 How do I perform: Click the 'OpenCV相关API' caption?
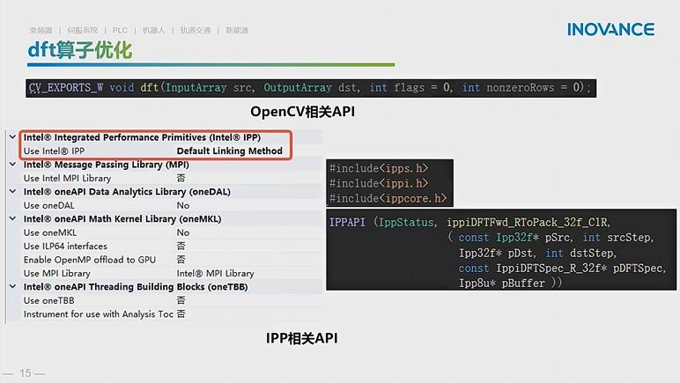(302, 112)
